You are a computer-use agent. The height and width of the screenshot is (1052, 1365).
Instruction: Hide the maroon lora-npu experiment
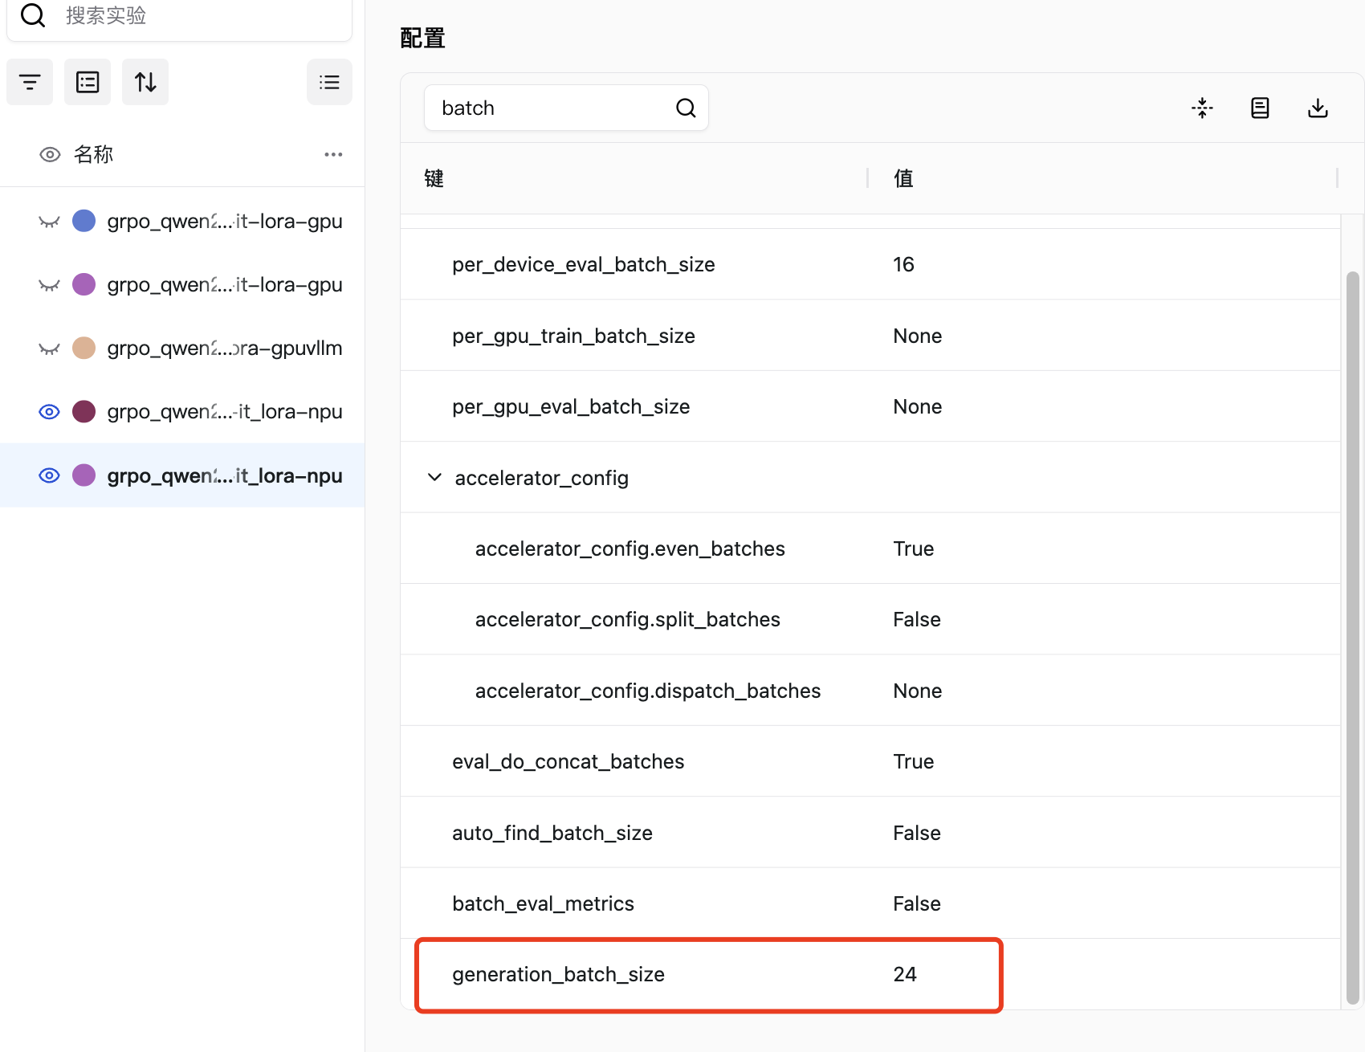coord(50,411)
